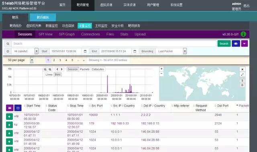Screen dimensions: 257x152
Task: Click the green info icon next to v0.20.0-GIT
Action: pyautogui.click(x=243, y=34)
